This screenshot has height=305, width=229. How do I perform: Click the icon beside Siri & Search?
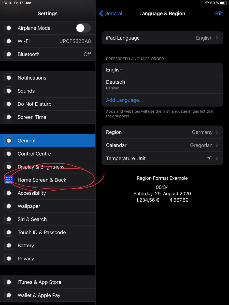tap(9, 219)
